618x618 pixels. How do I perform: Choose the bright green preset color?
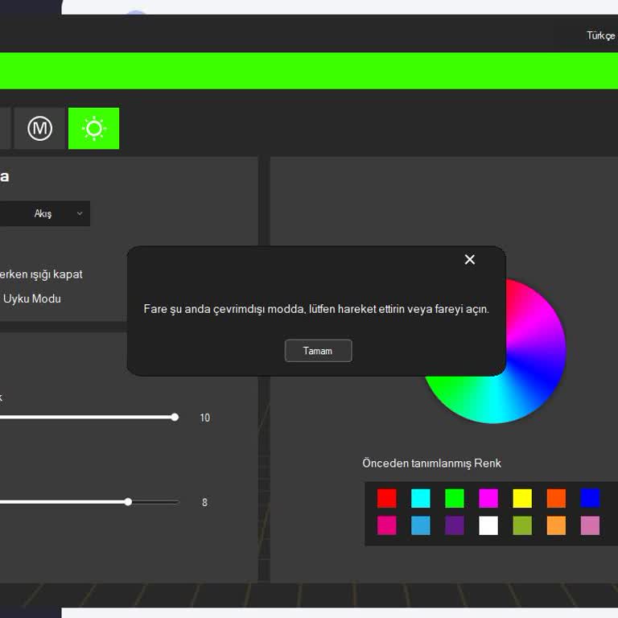pyautogui.click(x=455, y=498)
